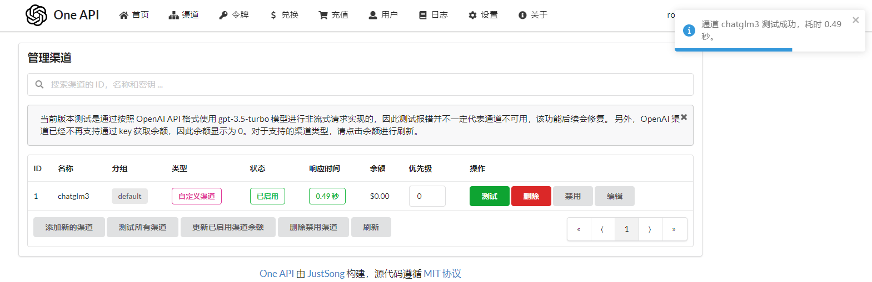
Task: Sort by the 名称 column header
Action: [x=66, y=168]
